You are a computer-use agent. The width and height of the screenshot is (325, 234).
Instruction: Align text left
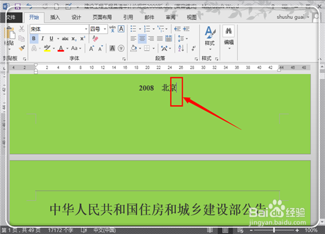click(x=133, y=38)
